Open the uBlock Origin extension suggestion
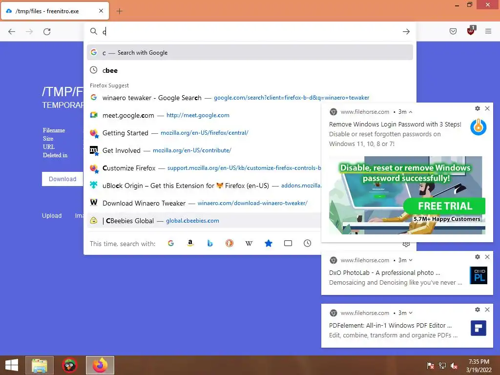 [x=204, y=186]
